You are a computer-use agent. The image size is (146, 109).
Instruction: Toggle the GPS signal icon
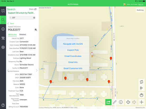142,88
